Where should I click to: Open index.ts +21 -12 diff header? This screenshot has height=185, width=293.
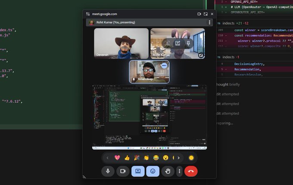click(x=255, y=23)
